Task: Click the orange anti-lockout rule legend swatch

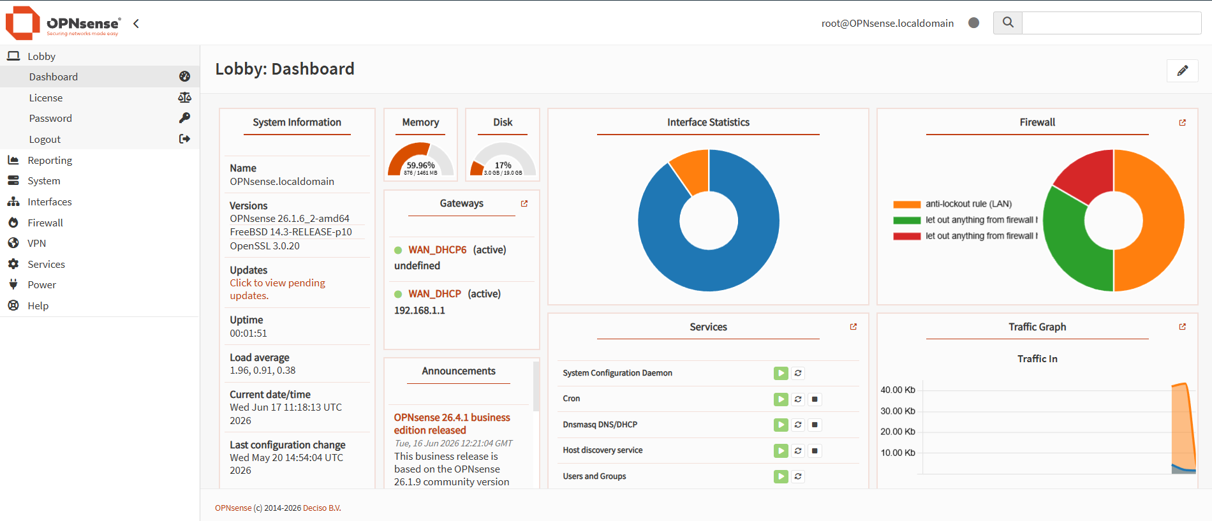Action: tap(906, 205)
